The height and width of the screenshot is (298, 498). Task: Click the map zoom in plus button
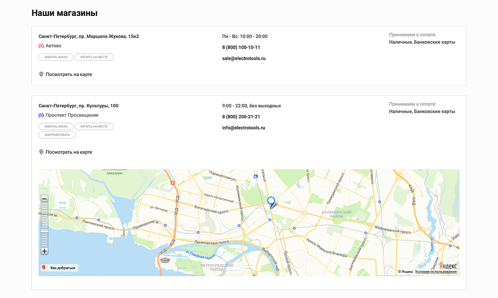[44, 251]
